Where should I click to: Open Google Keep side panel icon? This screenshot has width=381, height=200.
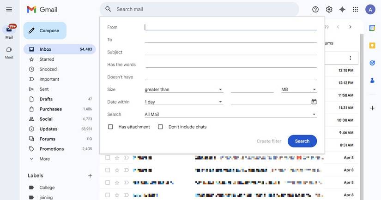pyautogui.click(x=372, y=46)
